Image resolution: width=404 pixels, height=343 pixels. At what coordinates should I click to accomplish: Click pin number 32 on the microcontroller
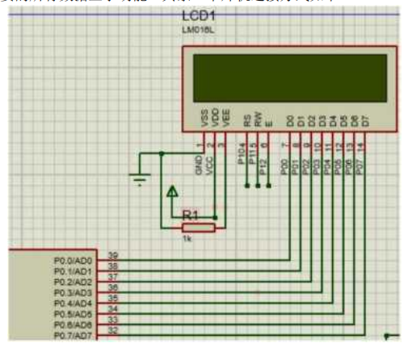tap(113, 330)
